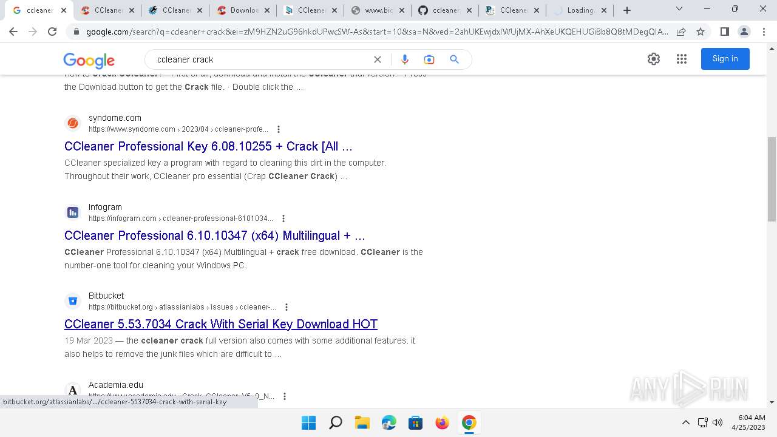Click the Bitbucket favicon
Image resolution: width=777 pixels, height=437 pixels.
click(x=73, y=301)
